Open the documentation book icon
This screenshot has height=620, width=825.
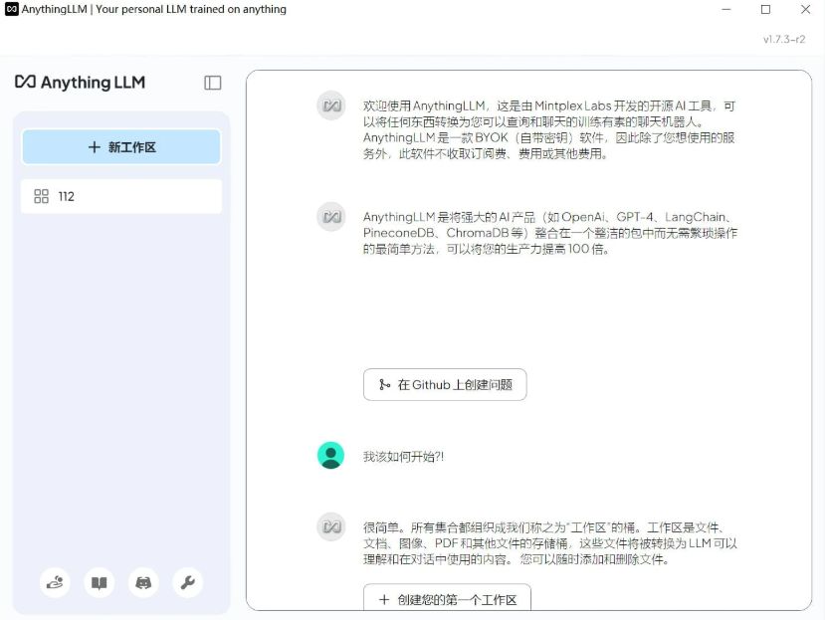[x=99, y=583]
